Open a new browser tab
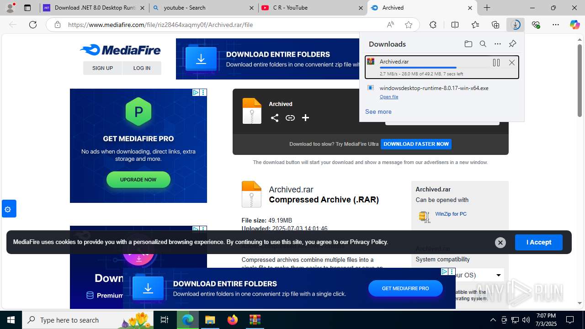 [487, 8]
